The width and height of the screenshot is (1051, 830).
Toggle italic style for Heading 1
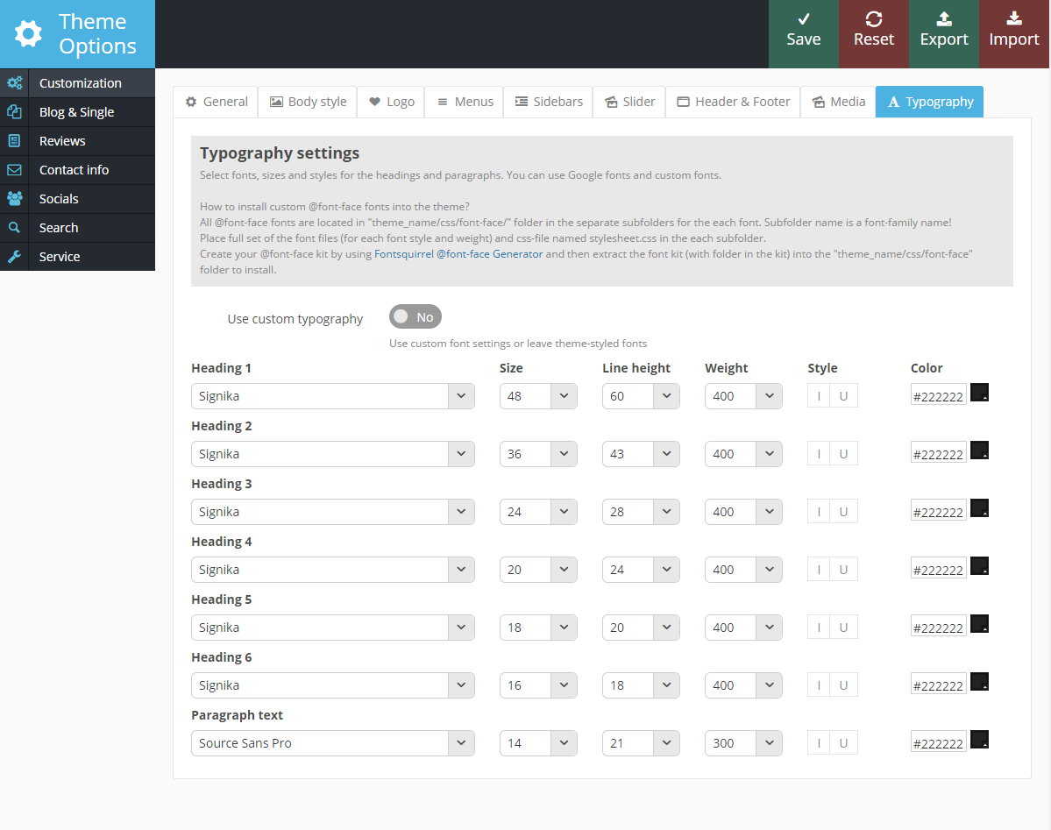tap(819, 396)
